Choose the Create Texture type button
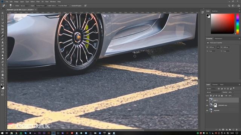This screenshot has width=241, height=135. tap(52, 6)
